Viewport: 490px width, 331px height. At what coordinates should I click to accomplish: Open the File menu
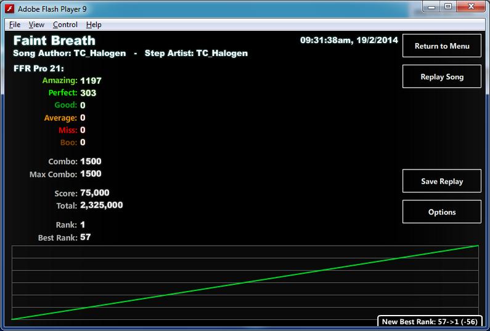(15, 25)
